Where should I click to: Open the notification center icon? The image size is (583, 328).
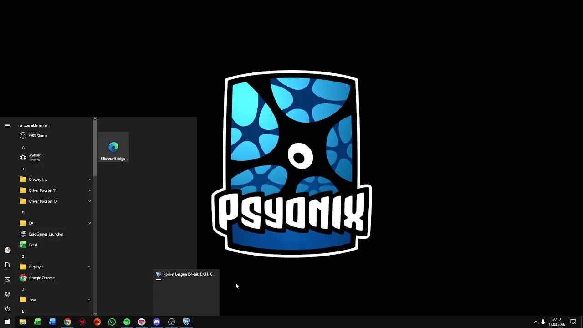(x=573, y=322)
